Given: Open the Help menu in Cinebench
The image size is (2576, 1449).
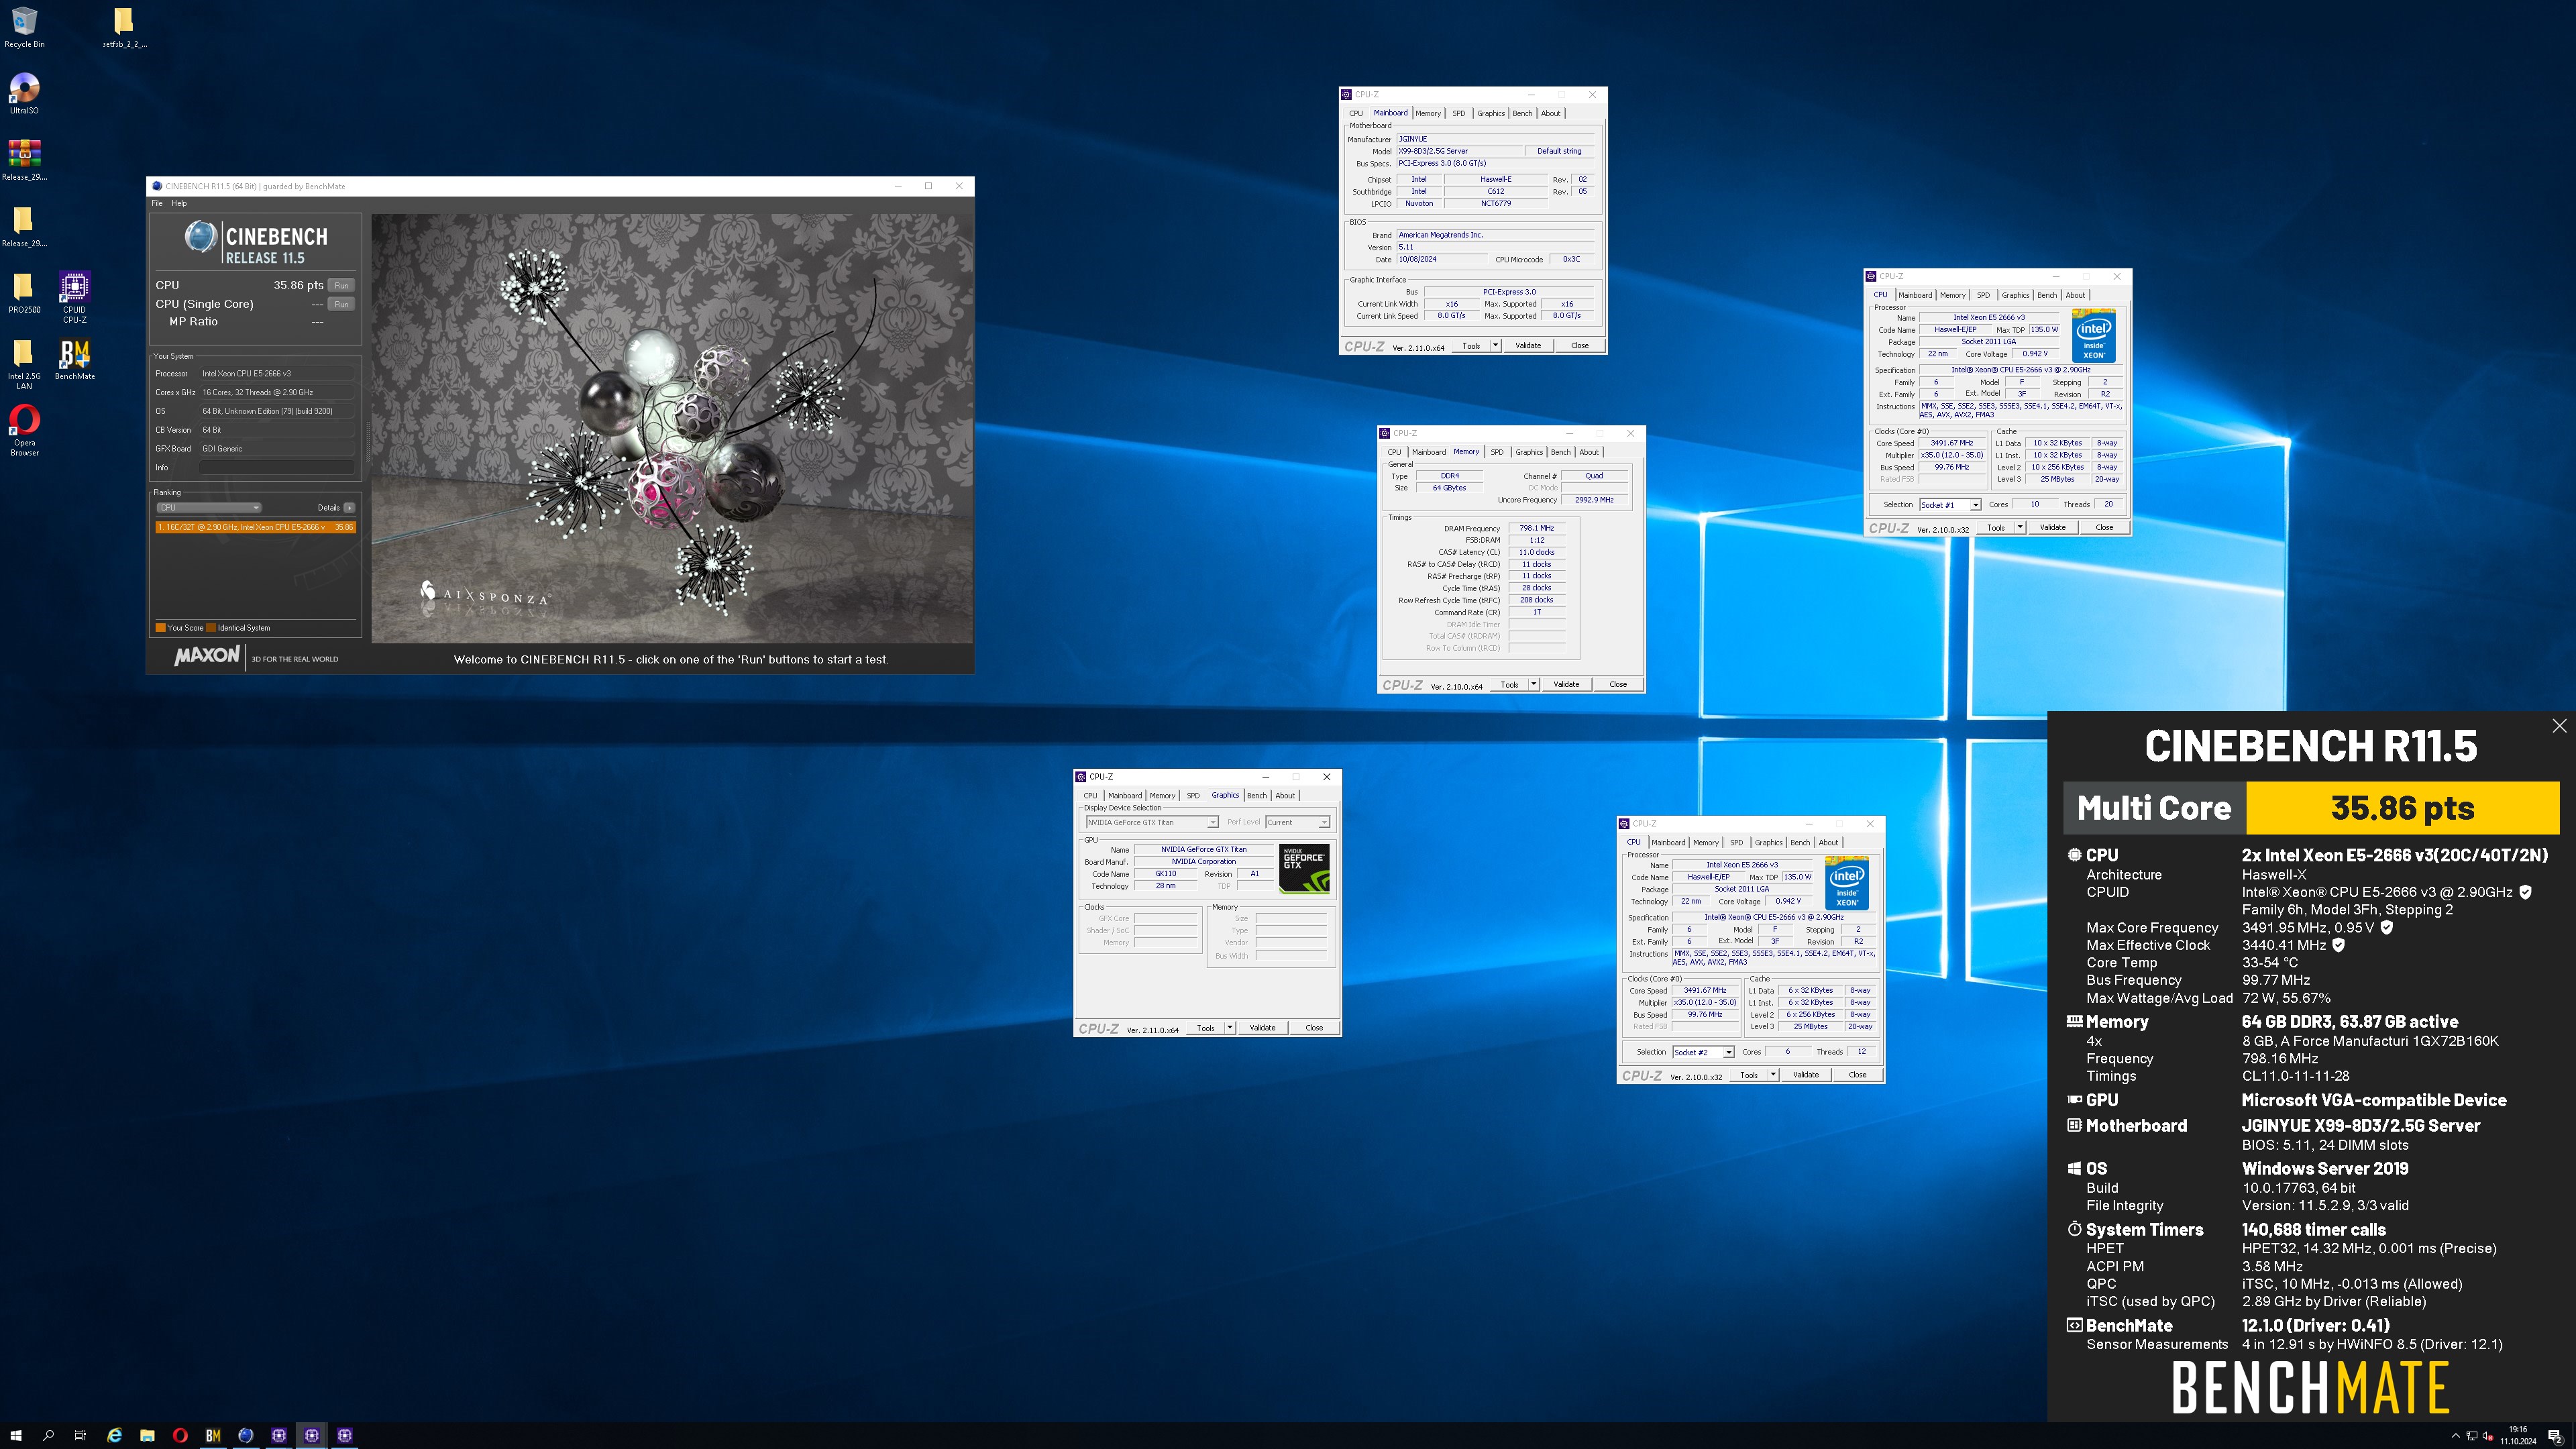Looking at the screenshot, I should 179,203.
